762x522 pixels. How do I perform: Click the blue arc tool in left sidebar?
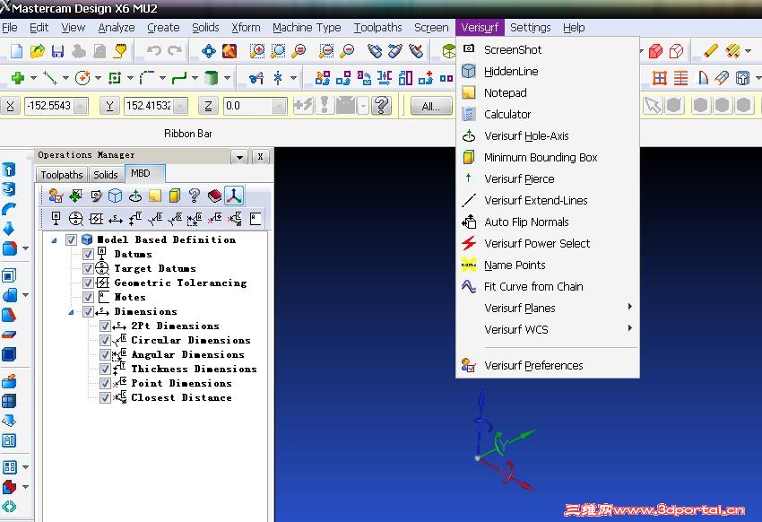point(9,209)
